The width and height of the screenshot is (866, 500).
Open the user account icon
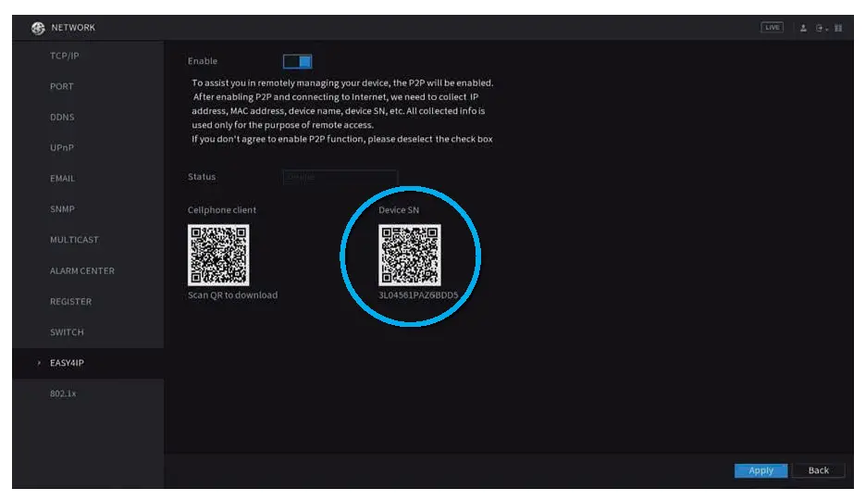803,28
